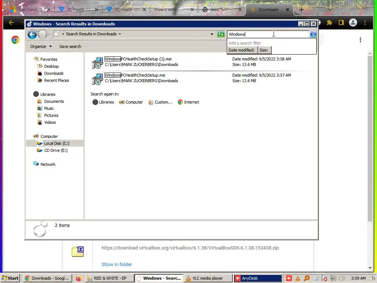Open the dropdown after Search Results in Downloads
The image size is (377, 283).
click(x=120, y=34)
